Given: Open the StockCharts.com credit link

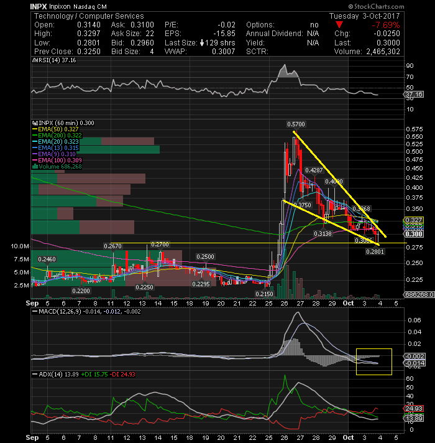Looking at the screenshot, I should click(376, 6).
